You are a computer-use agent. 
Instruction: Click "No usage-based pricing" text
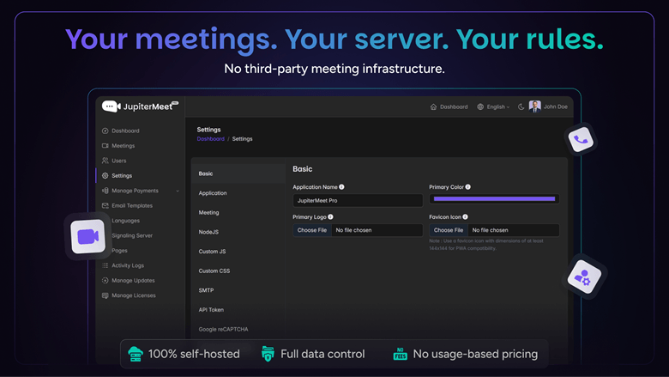475,354
